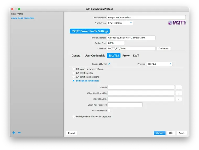Close the Edit Connection Profiles window
The height and width of the screenshot is (150, 199).
12,9
